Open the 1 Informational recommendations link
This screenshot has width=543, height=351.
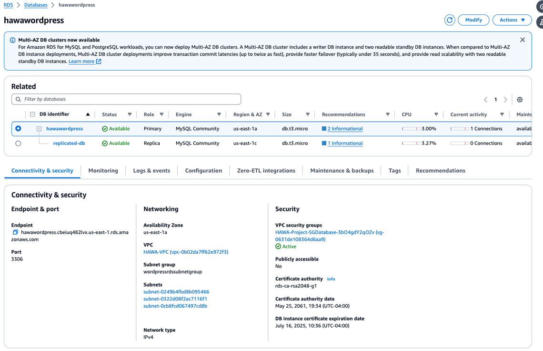tap(345, 143)
